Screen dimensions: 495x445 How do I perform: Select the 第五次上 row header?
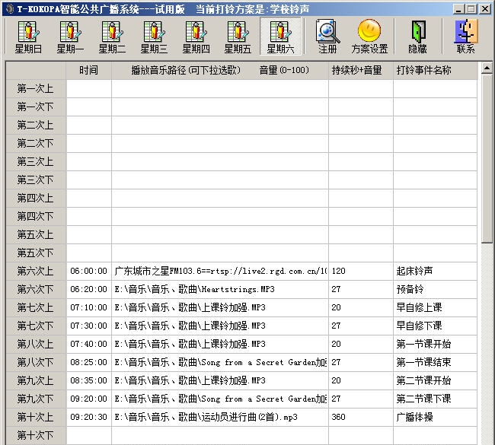point(36,234)
